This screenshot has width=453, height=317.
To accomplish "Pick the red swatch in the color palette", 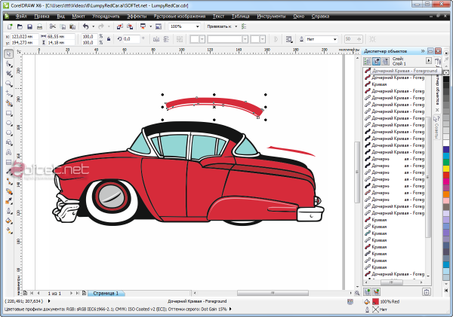I will click(445, 174).
